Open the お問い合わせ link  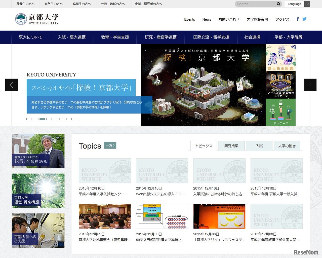point(229,19)
